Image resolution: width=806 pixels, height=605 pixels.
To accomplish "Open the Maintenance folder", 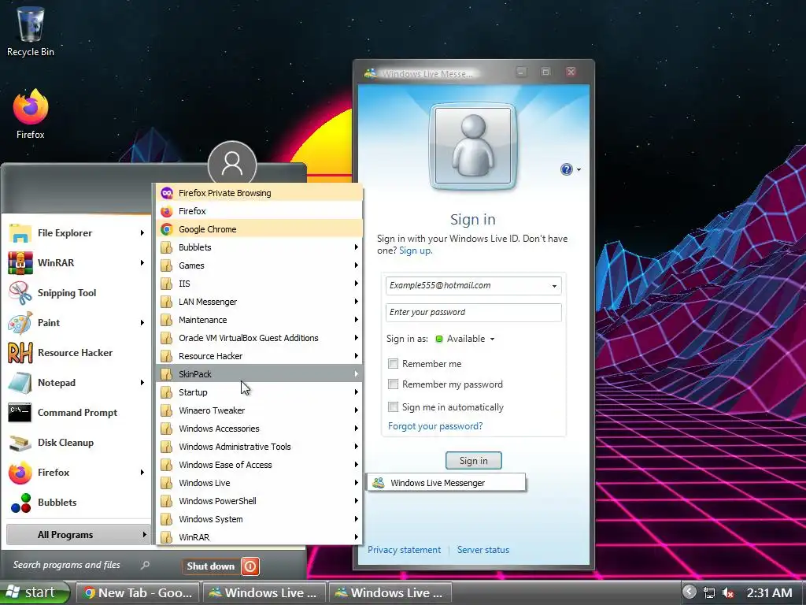I will (259, 320).
